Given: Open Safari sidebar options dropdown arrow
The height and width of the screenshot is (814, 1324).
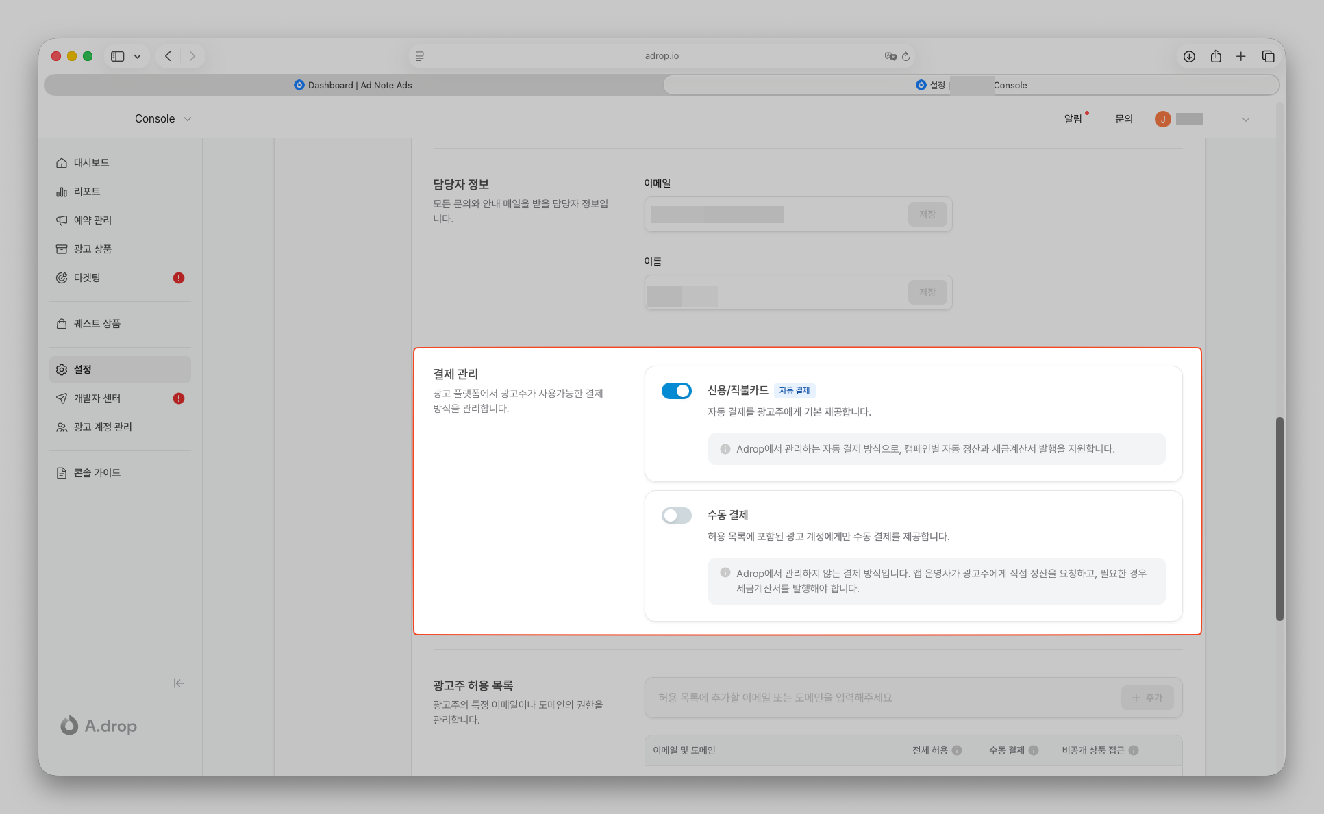Looking at the screenshot, I should (x=138, y=57).
